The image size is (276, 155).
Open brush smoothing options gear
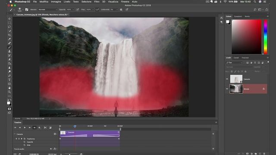click(x=121, y=9)
